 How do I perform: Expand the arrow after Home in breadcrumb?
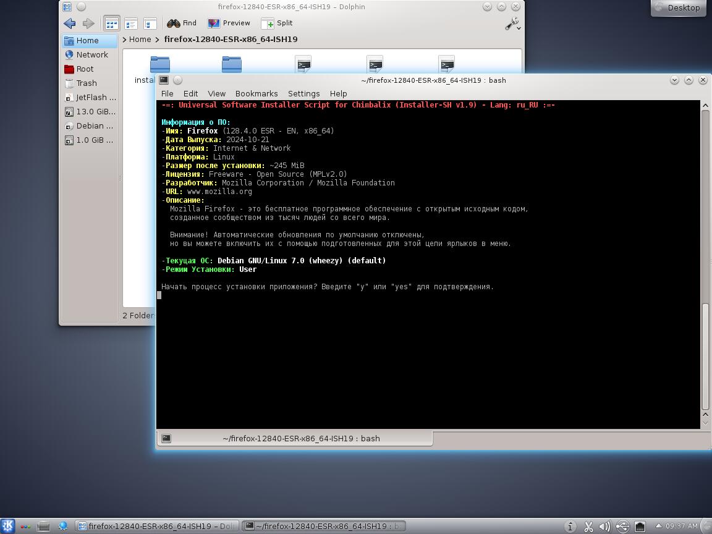point(158,40)
